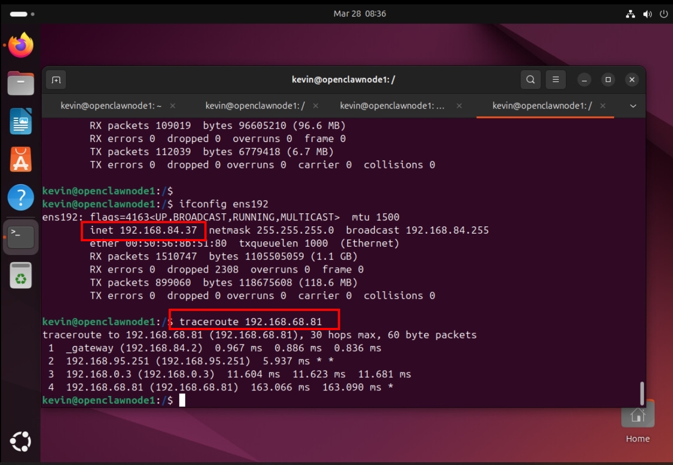The height and width of the screenshot is (465, 673).
Task: Open the Trash dock icon
Action: coord(21,276)
